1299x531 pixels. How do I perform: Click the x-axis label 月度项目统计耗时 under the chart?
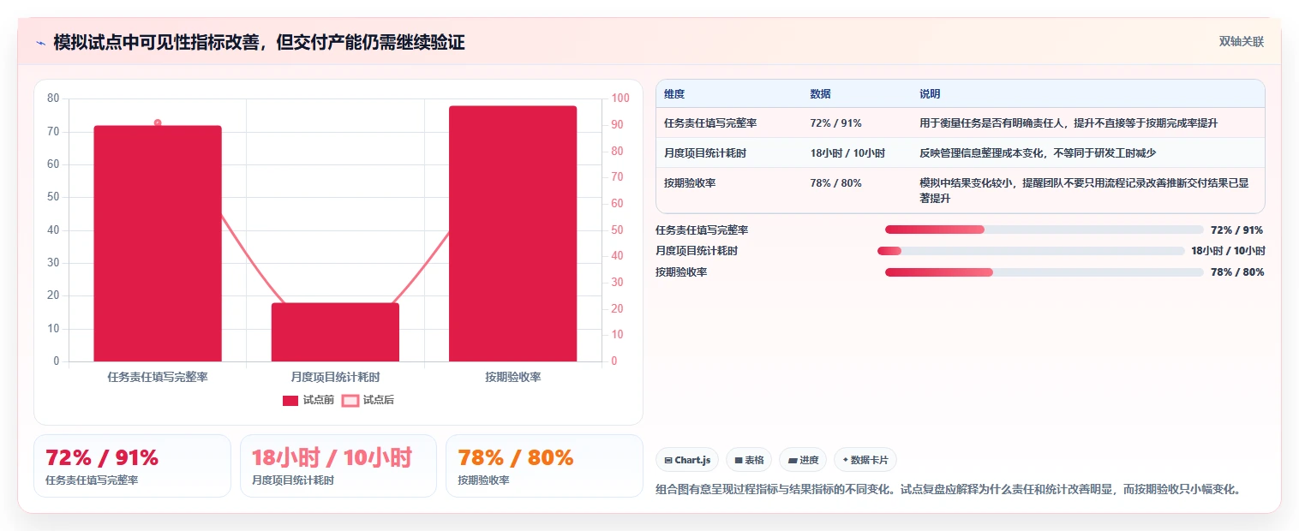click(335, 377)
